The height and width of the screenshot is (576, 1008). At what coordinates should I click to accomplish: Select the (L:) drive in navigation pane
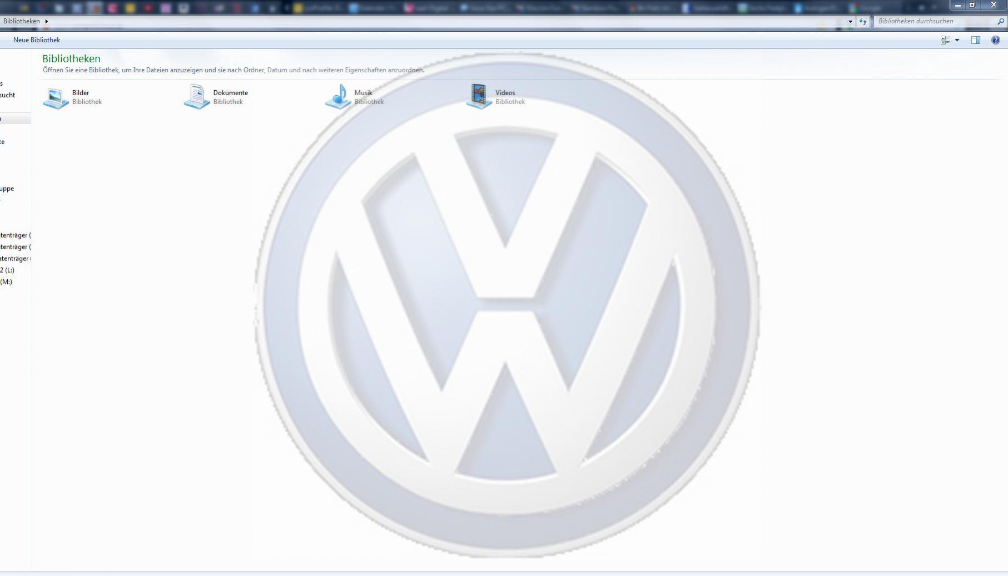click(x=7, y=270)
